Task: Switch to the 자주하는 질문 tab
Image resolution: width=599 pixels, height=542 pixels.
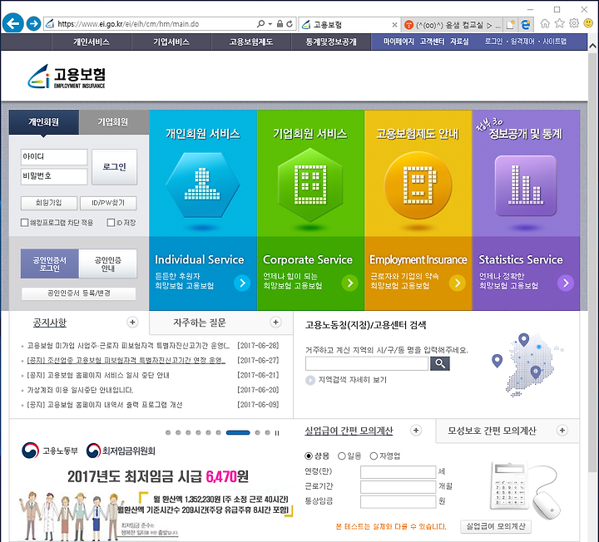Action: (x=200, y=323)
